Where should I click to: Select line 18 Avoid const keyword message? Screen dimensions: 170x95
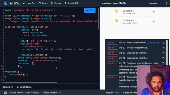133,42
